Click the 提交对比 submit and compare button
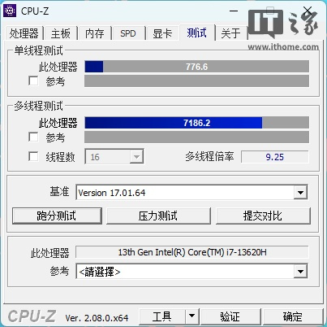 [263, 216]
